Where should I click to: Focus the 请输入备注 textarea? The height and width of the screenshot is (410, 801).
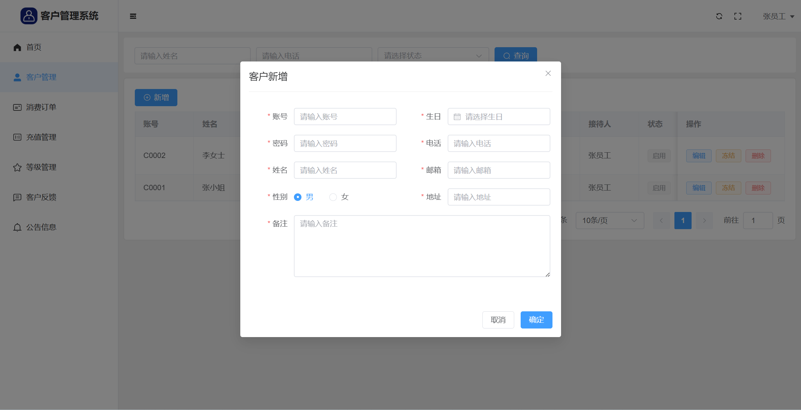[x=422, y=246]
